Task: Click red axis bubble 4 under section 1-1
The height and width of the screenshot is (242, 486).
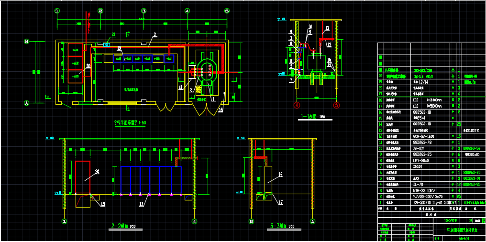Action: tap(297, 105)
